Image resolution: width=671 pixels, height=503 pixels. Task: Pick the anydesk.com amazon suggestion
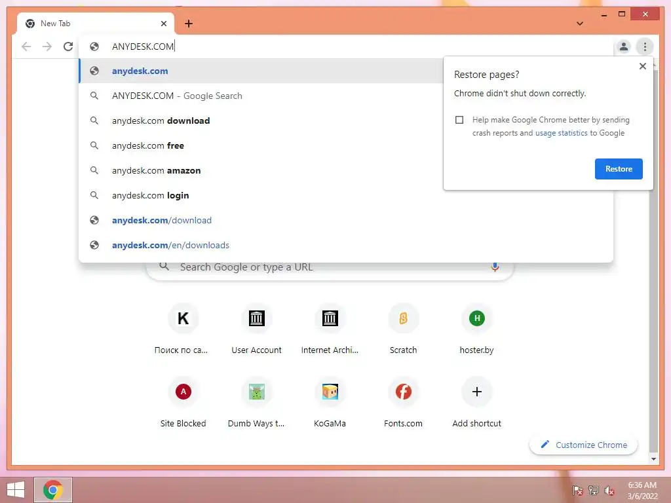(261, 170)
